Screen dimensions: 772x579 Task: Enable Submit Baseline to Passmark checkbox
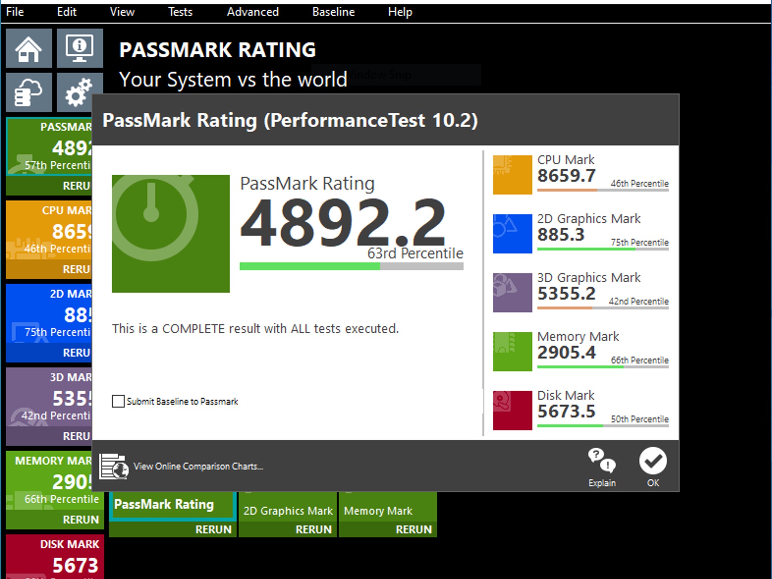(x=118, y=401)
